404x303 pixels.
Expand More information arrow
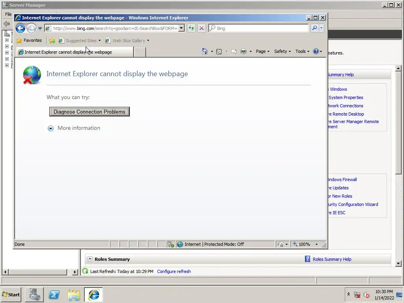pos(51,128)
